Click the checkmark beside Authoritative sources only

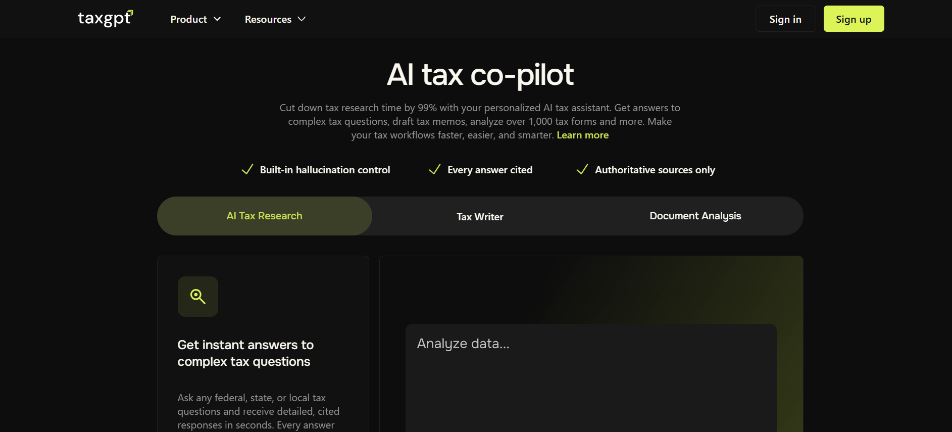tap(582, 169)
